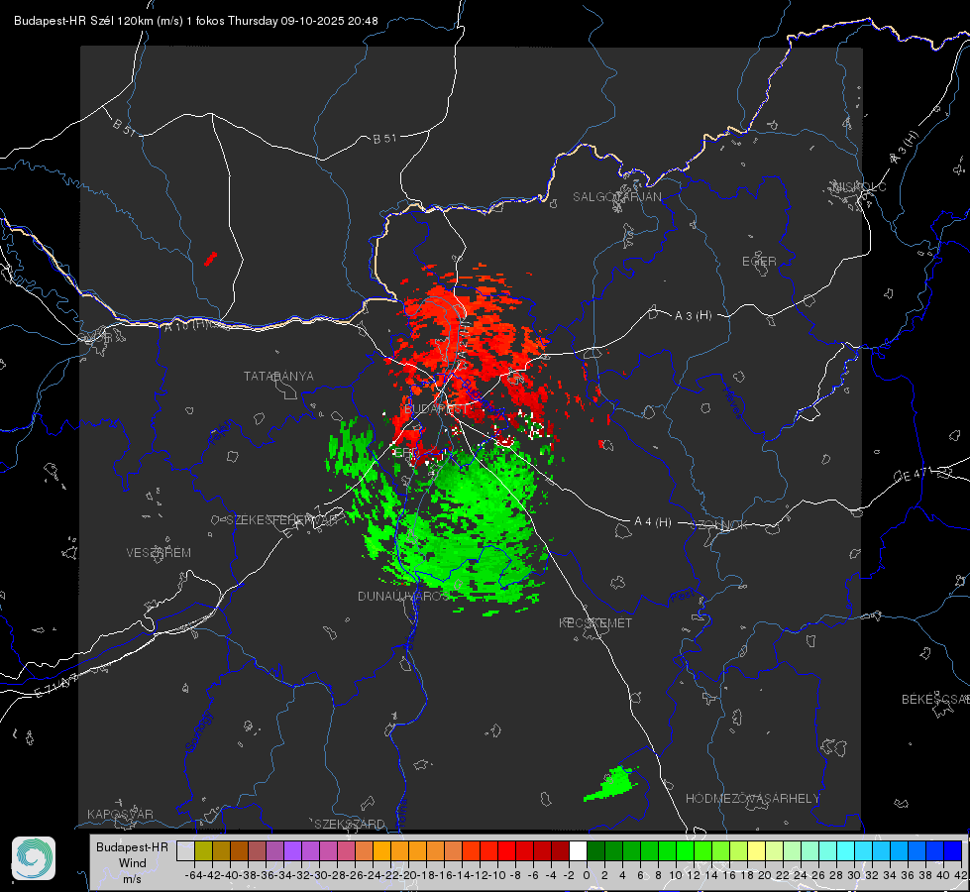The width and height of the screenshot is (970, 892).
Task: Click the Somogy county label
Action: coord(198,731)
